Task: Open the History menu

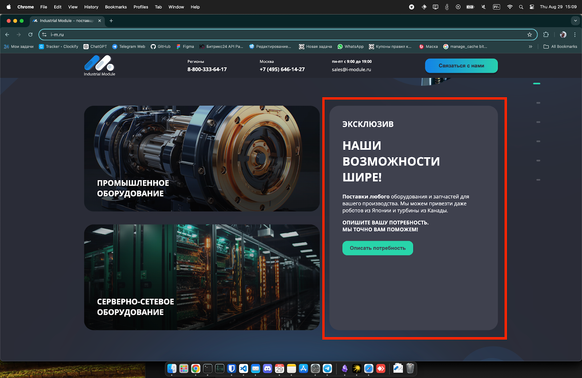Action: [x=91, y=7]
